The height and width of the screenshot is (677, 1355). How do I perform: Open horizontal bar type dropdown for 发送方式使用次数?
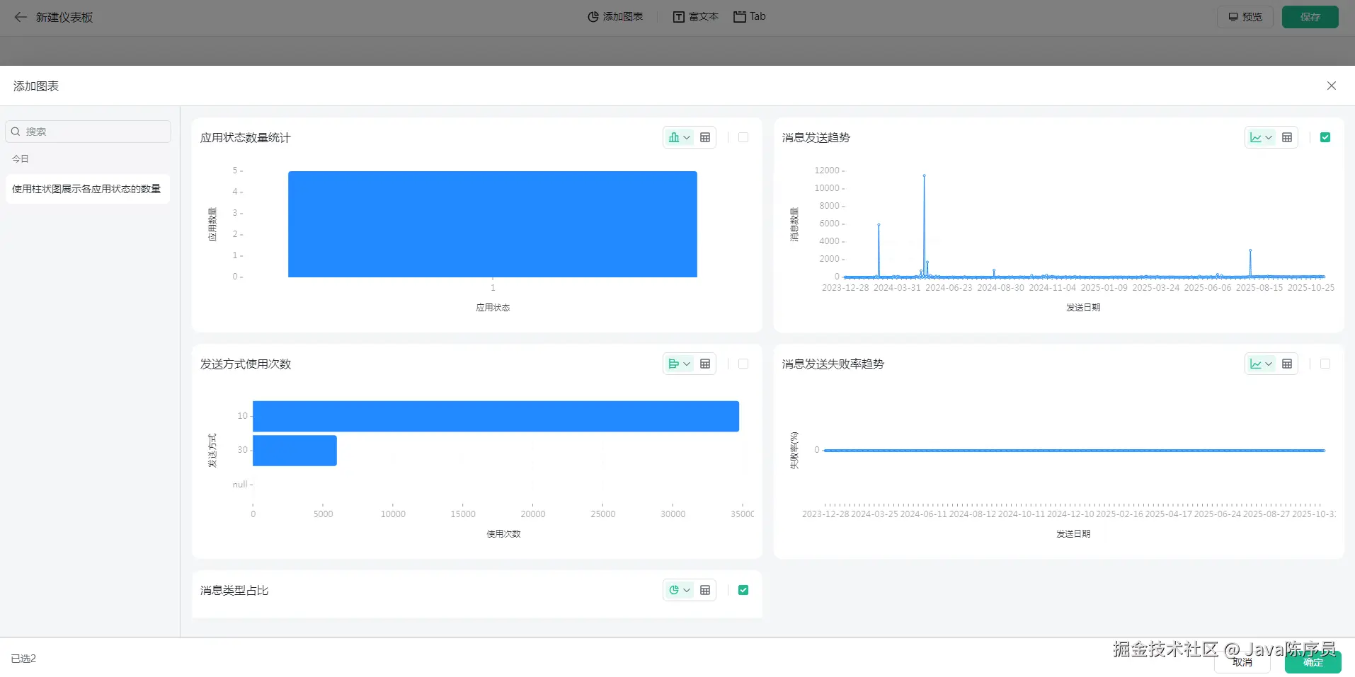679,364
